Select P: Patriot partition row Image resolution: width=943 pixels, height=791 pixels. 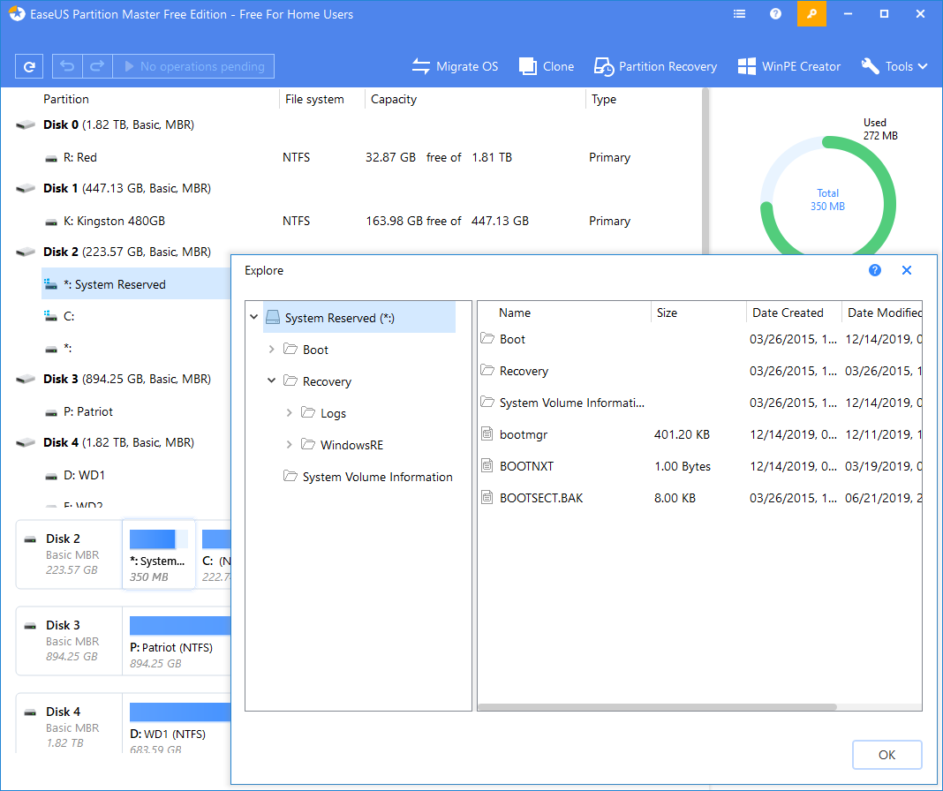[136, 412]
